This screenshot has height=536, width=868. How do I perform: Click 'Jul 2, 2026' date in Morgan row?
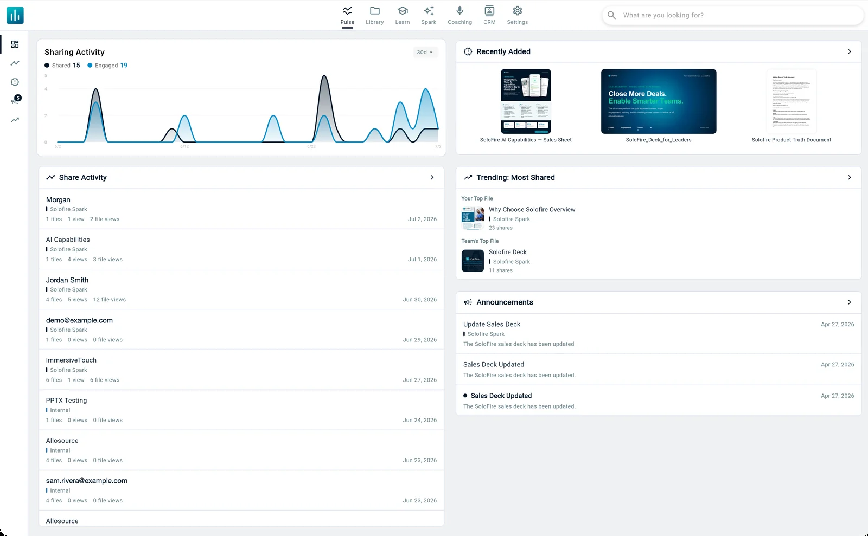(x=422, y=219)
